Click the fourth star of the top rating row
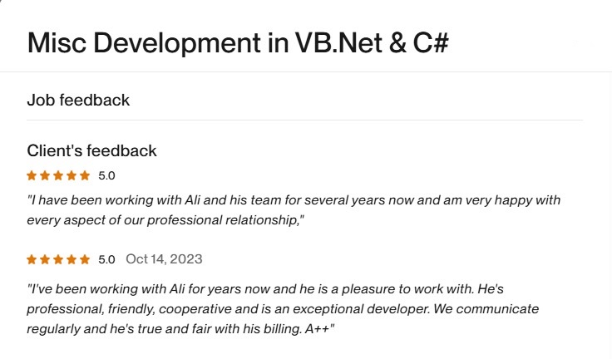This screenshot has height=359, width=612. [x=72, y=175]
